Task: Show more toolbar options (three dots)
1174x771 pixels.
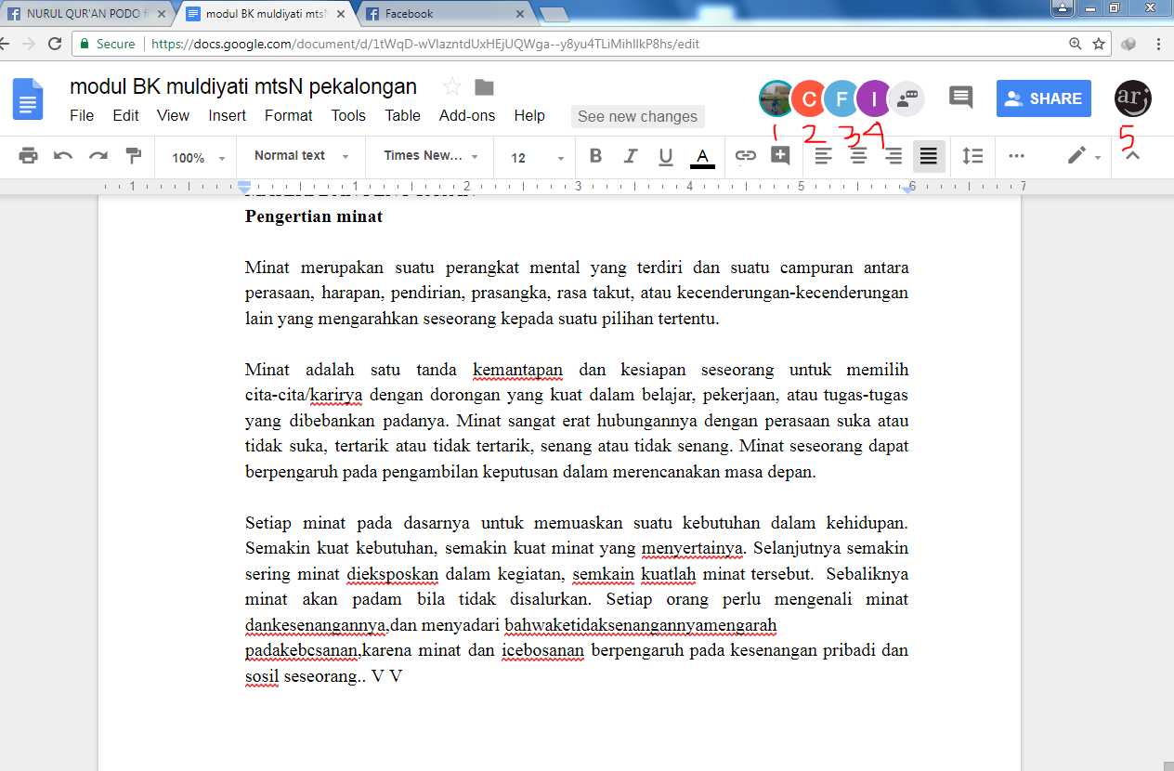Action: click(1016, 156)
